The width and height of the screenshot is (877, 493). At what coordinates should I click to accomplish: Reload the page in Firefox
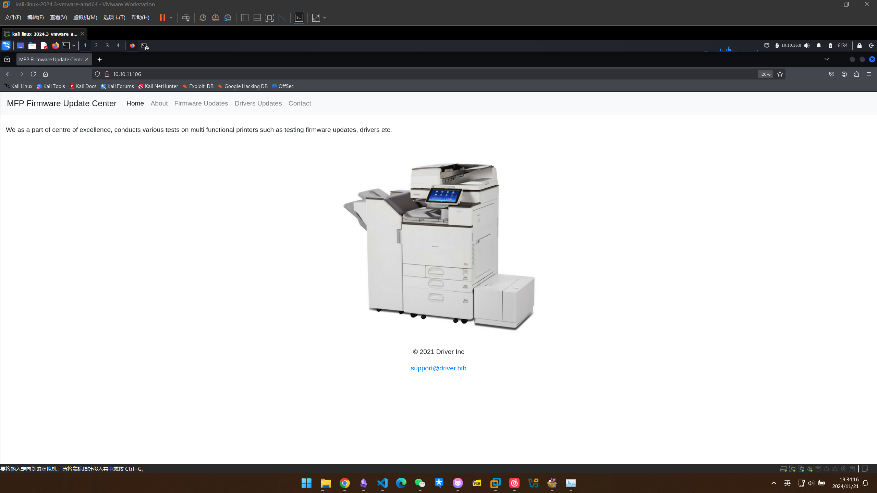tap(33, 74)
